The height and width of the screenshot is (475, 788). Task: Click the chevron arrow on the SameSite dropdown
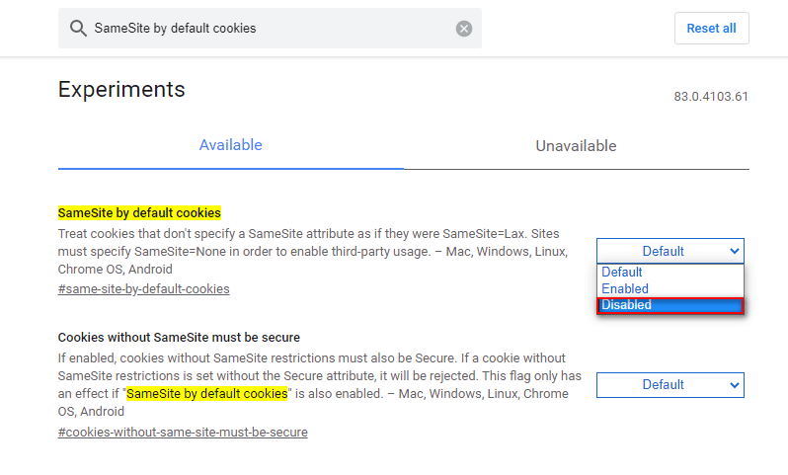pyautogui.click(x=735, y=251)
